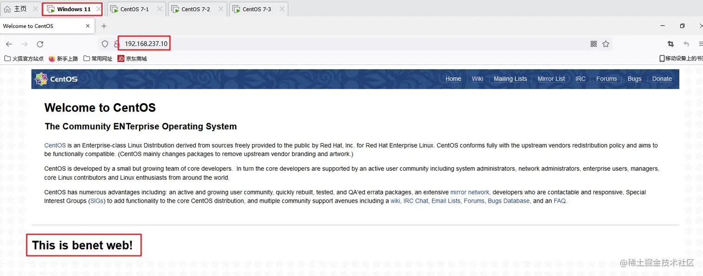703x276 pixels.
Task: Close the 主页 tab
Action: point(35,9)
